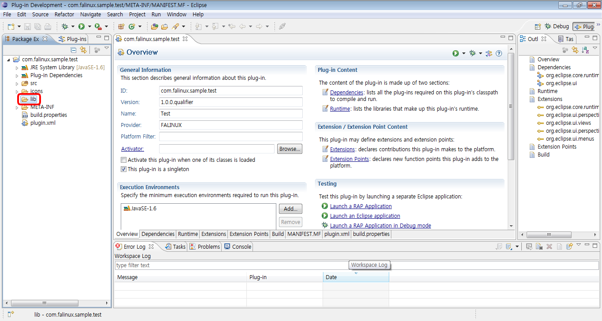
Task: Click the New Java Class toolbar icon
Action: click(x=131, y=26)
